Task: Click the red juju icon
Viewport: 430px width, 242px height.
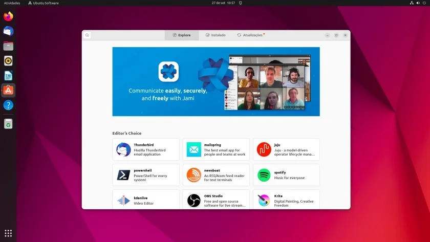Action: pyautogui.click(x=264, y=149)
